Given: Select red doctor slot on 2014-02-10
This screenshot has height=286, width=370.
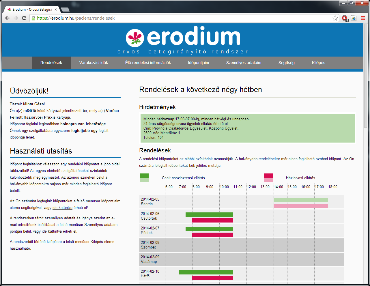Looking at the screenshot, I should coord(212,278).
